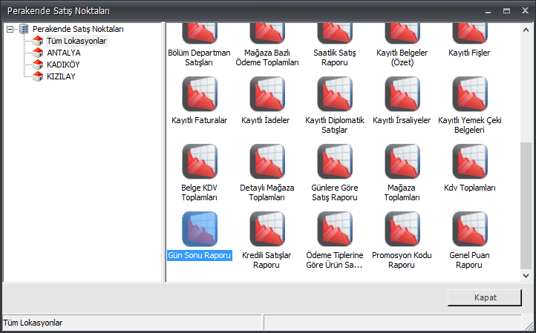
Task: Collapse the Perakende Satış Noktaları tree root
Action: 10,29
